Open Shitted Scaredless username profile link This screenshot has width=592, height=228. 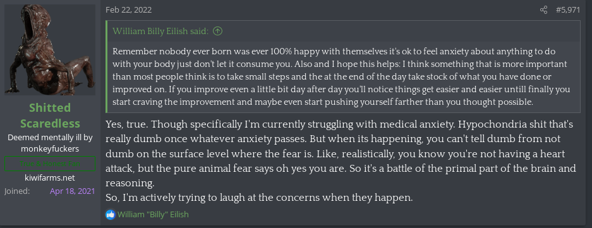tap(50, 116)
